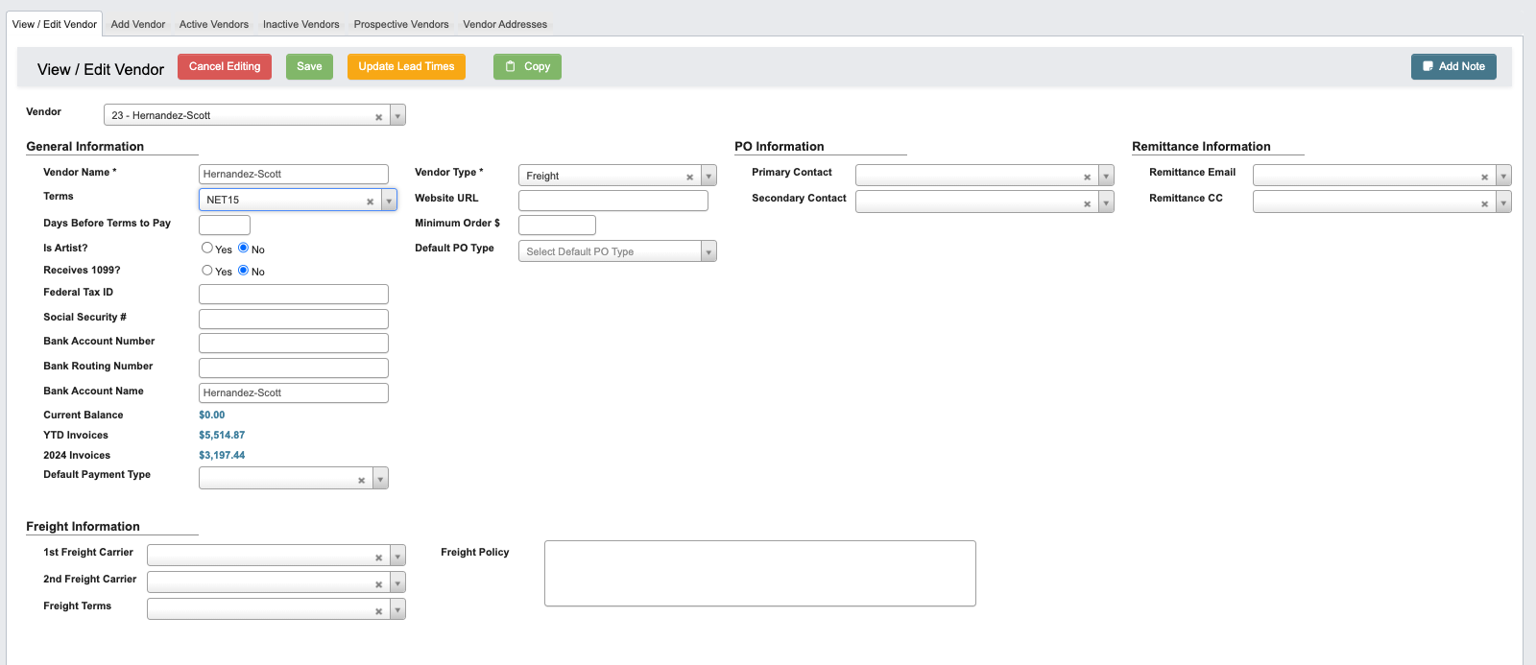Expand the Primary Contact dropdown
The height and width of the screenshot is (665, 1536).
point(1106,176)
